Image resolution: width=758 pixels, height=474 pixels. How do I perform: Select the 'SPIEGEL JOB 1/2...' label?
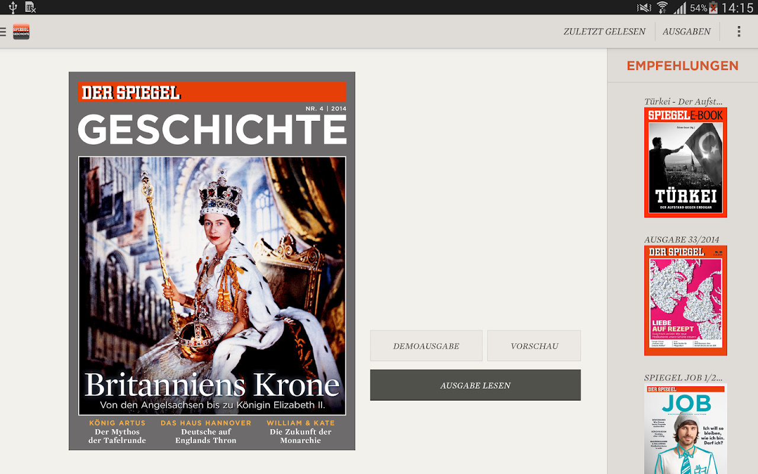(x=683, y=377)
